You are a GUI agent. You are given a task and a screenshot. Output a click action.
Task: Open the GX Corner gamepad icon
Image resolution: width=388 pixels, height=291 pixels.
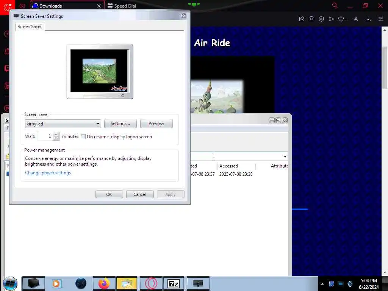pos(22,6)
